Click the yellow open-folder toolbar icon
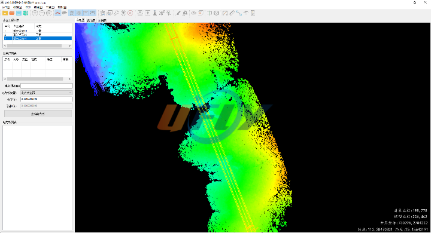Viewport: 431px width, 233px height. [5, 13]
